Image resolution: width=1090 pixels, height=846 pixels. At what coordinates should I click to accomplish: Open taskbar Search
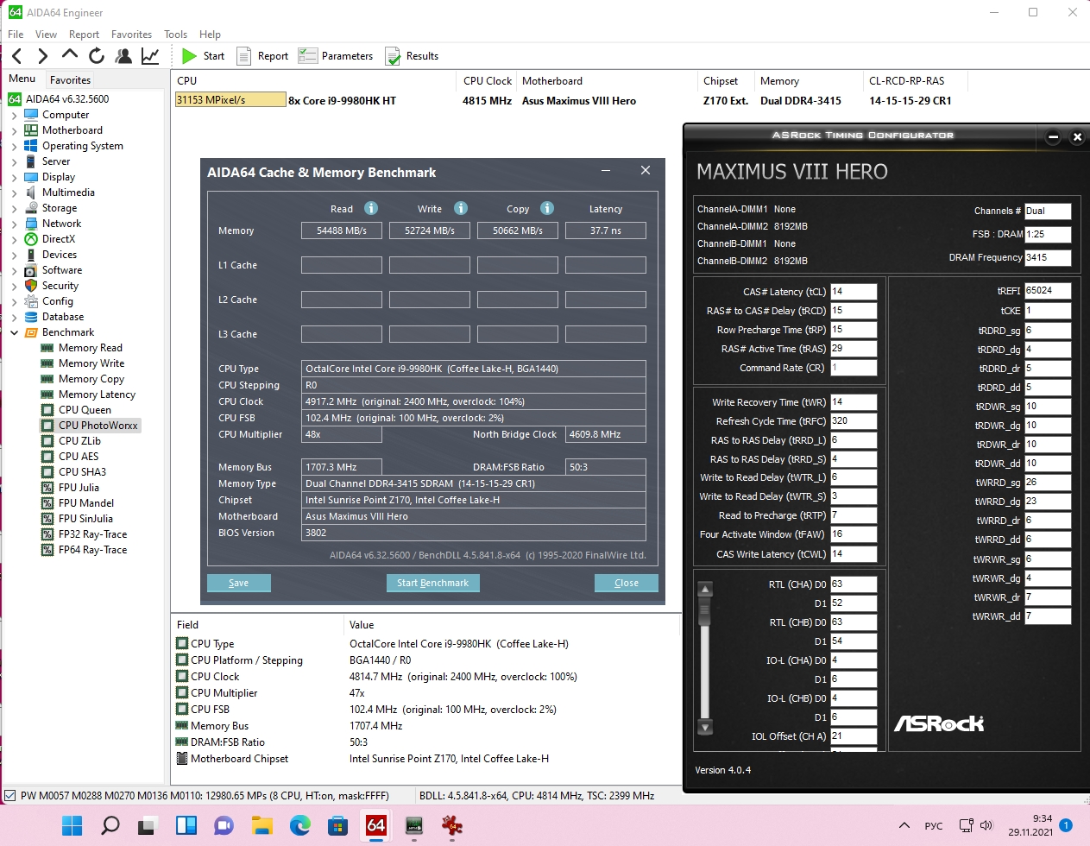tap(110, 825)
